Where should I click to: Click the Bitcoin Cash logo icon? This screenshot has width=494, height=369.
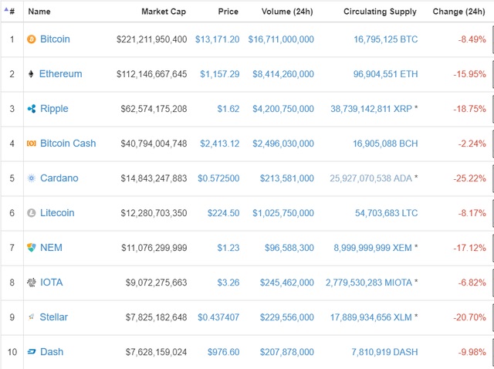pyautogui.click(x=32, y=144)
